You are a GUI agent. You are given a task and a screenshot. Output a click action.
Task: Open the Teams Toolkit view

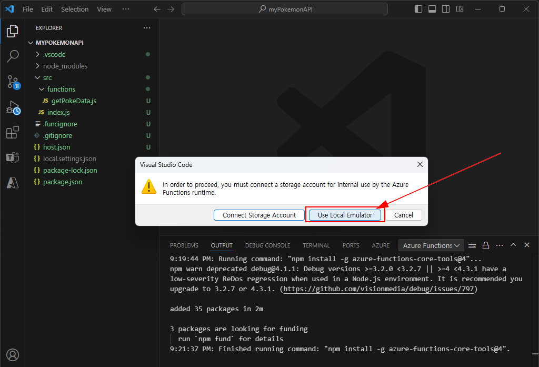(x=13, y=157)
